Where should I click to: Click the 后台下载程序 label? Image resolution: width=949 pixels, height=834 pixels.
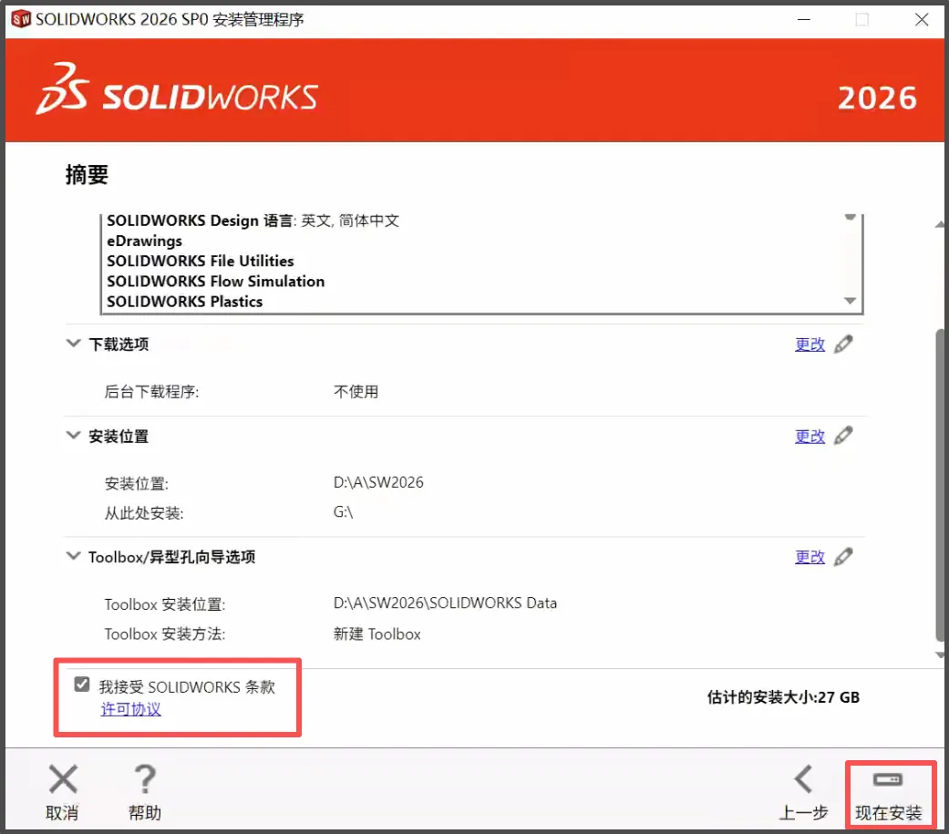click(x=151, y=392)
